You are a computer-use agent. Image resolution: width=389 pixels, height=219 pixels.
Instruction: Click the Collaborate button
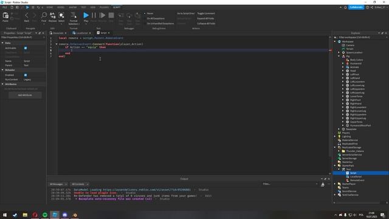pos(356,7)
